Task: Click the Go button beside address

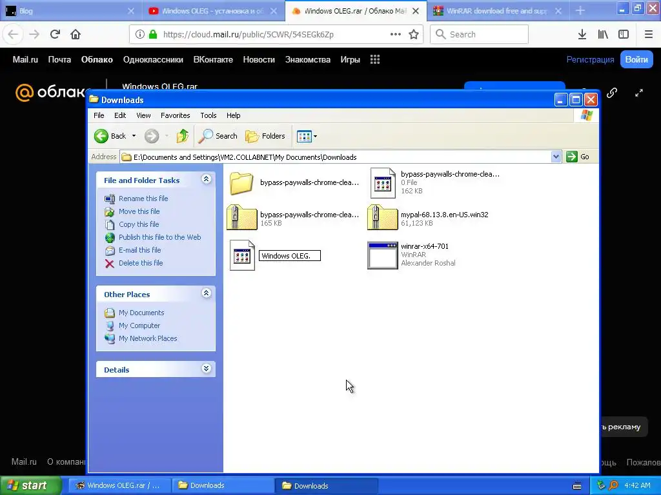Action: (x=578, y=157)
